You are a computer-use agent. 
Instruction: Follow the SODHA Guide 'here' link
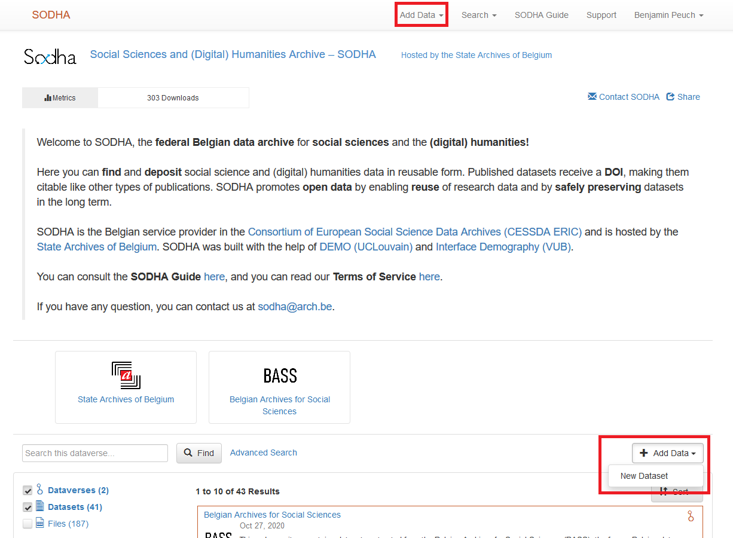pos(215,277)
